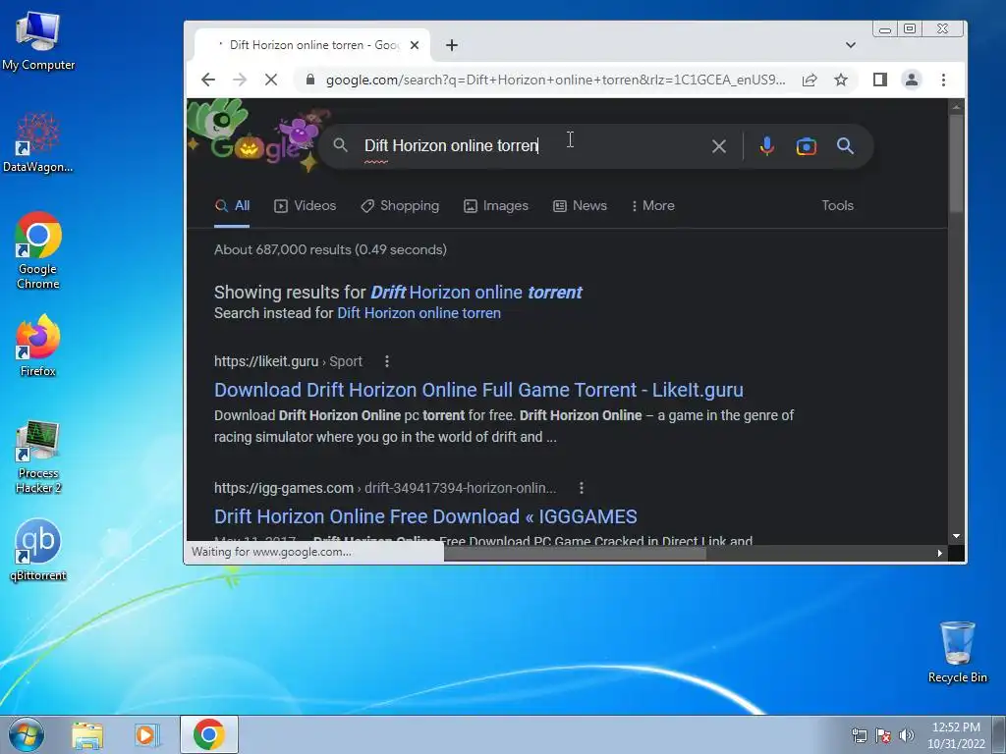Open options for igg-games.com result
This screenshot has height=754, width=1006.
(x=582, y=488)
